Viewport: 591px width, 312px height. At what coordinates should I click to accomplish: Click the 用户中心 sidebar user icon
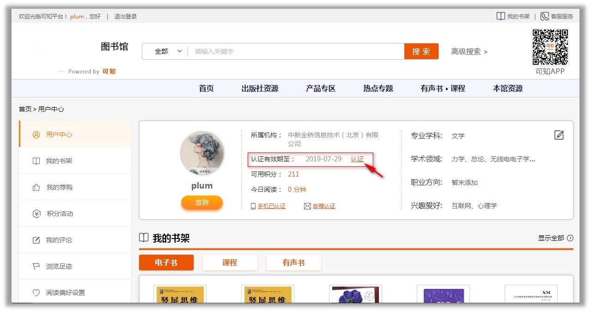(x=36, y=135)
